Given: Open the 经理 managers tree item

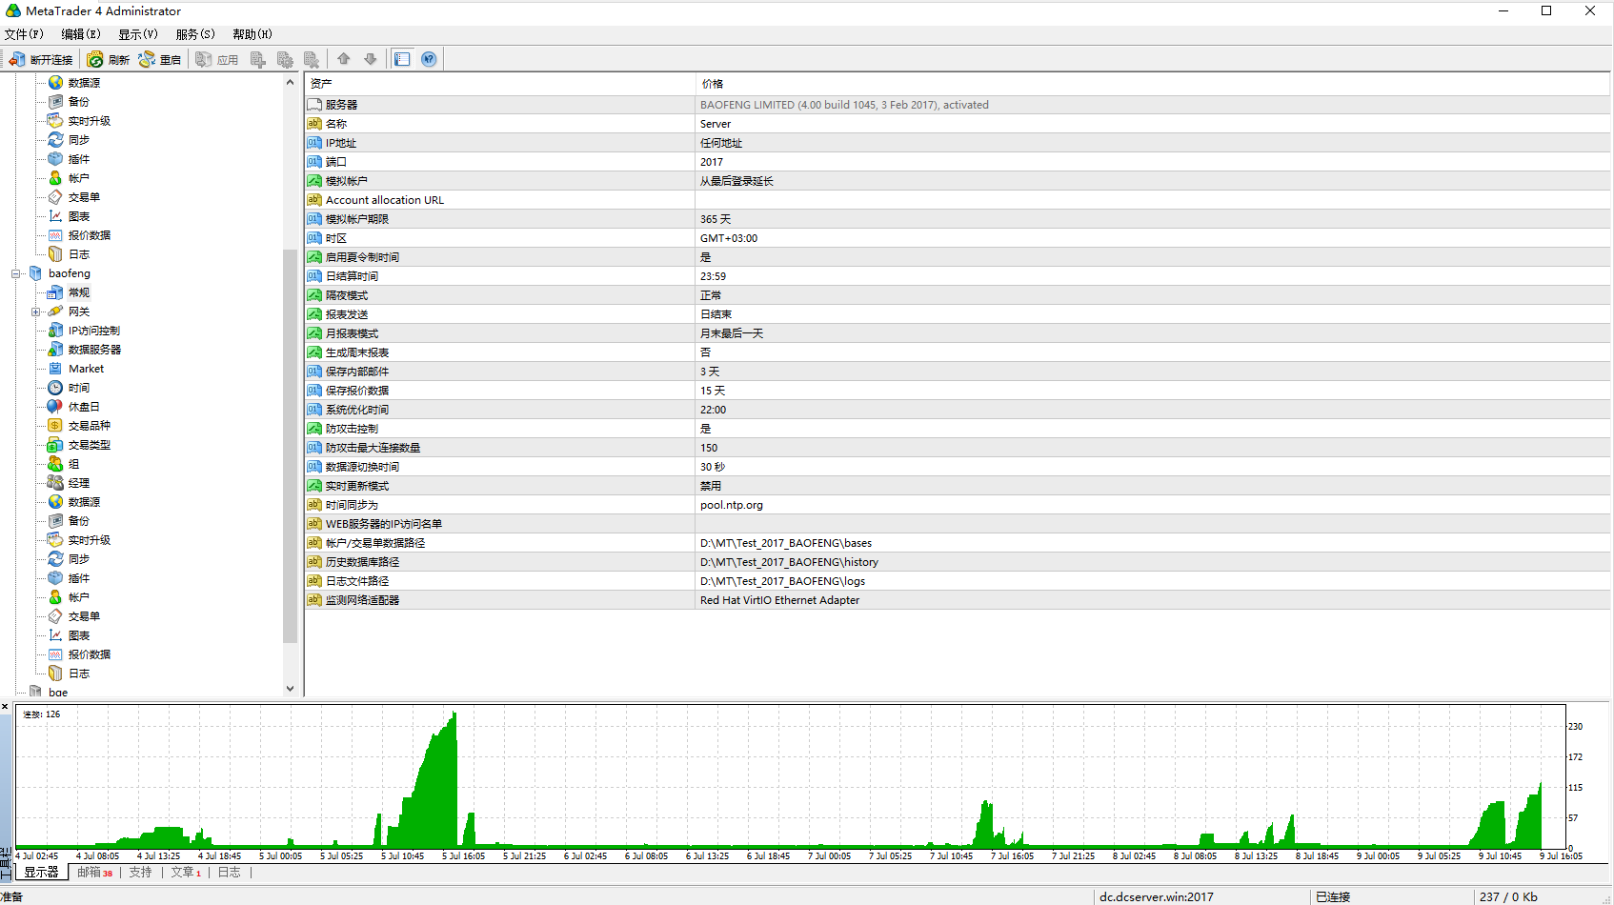Looking at the screenshot, I should [79, 483].
